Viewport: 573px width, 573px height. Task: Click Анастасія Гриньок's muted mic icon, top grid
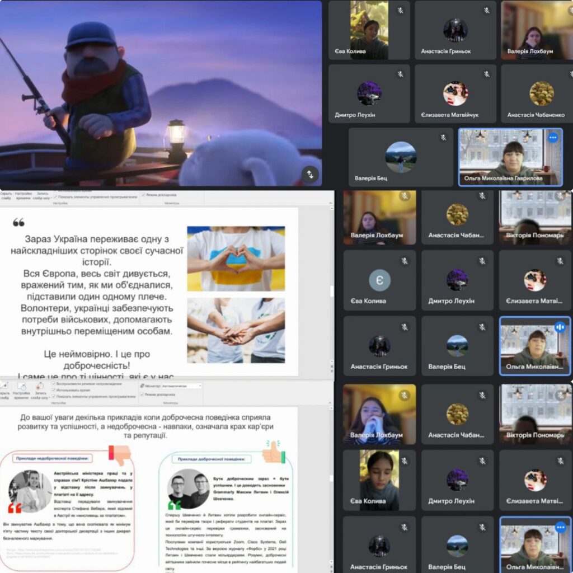point(487,11)
